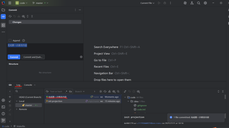Viewport: 229px width, 128px height.
Task: Toggle regex in log search
Action: [66, 91]
